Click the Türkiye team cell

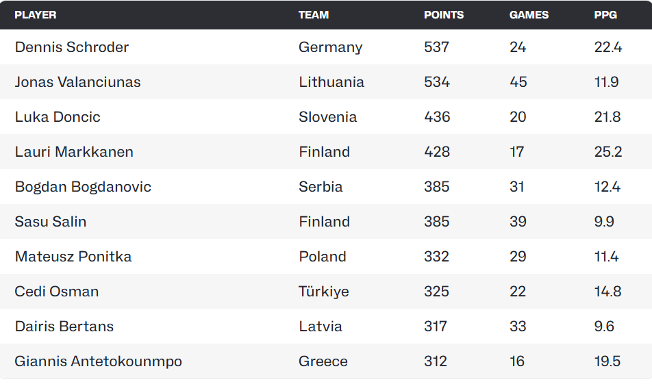[x=324, y=292]
